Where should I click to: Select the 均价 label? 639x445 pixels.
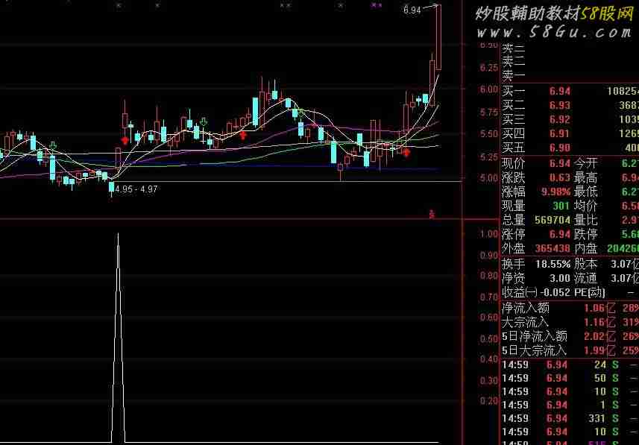click(x=585, y=206)
